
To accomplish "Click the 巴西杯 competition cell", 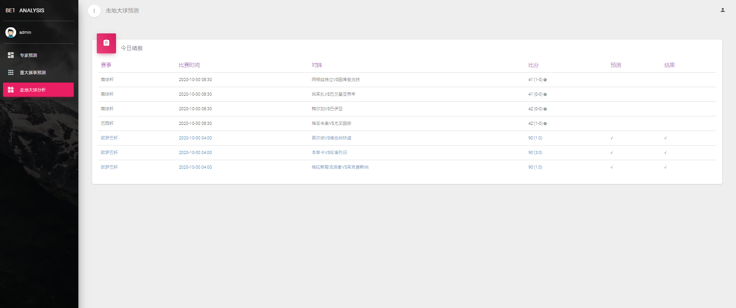I will click(107, 124).
